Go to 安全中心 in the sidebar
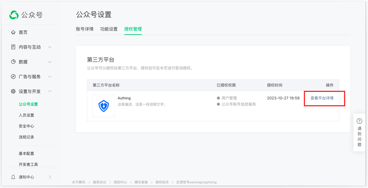 26,126
